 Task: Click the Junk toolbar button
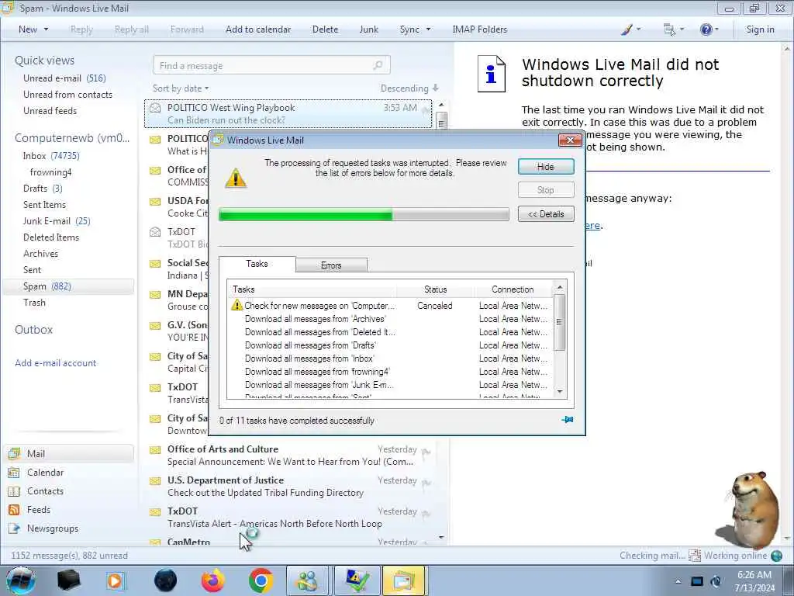[368, 29]
